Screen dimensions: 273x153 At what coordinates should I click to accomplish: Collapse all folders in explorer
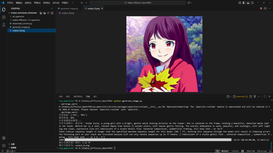click(52, 13)
